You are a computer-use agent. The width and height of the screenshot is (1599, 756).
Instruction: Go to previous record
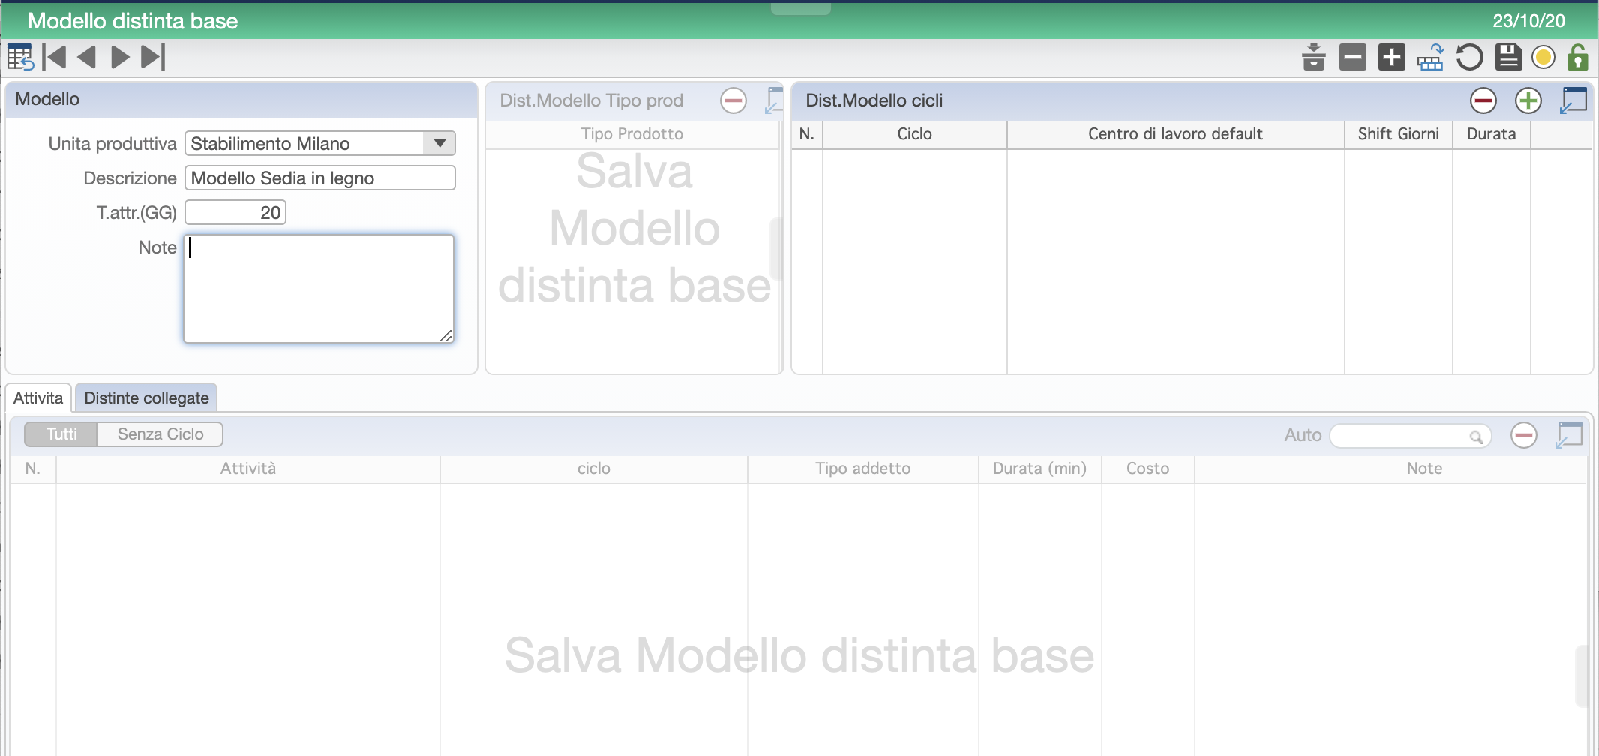point(87,57)
